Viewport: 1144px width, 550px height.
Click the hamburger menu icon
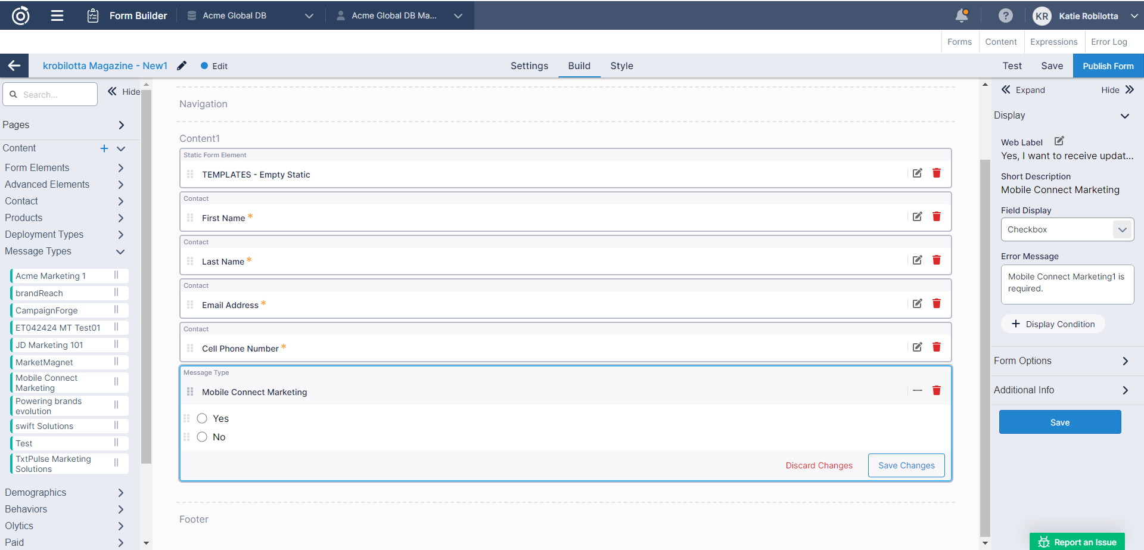[57, 16]
